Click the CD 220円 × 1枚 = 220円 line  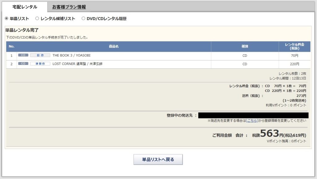pyautogui.click(x=285, y=91)
